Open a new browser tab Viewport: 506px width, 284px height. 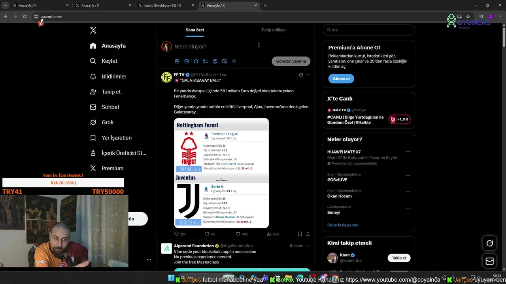[265, 6]
